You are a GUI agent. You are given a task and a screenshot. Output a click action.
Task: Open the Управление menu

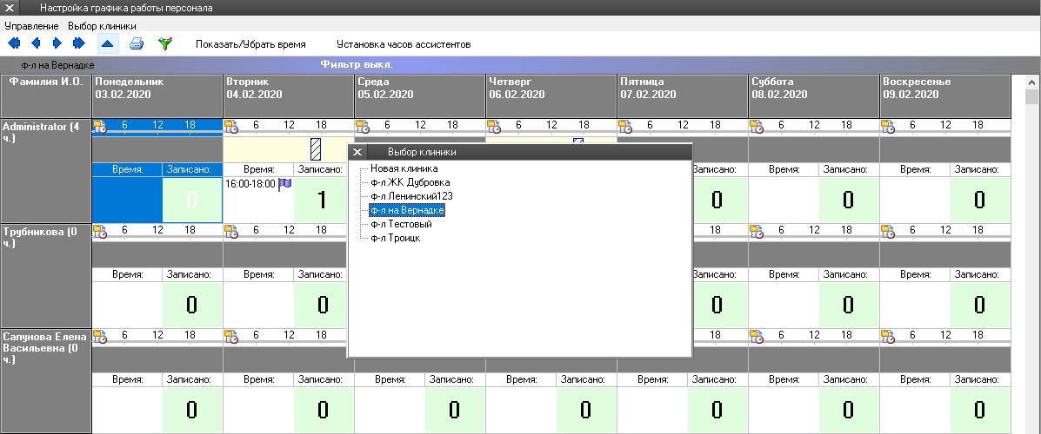coord(31,26)
